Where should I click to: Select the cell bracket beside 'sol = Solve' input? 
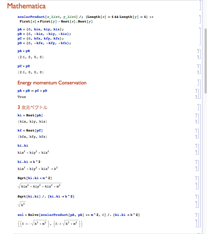pos(196,215)
